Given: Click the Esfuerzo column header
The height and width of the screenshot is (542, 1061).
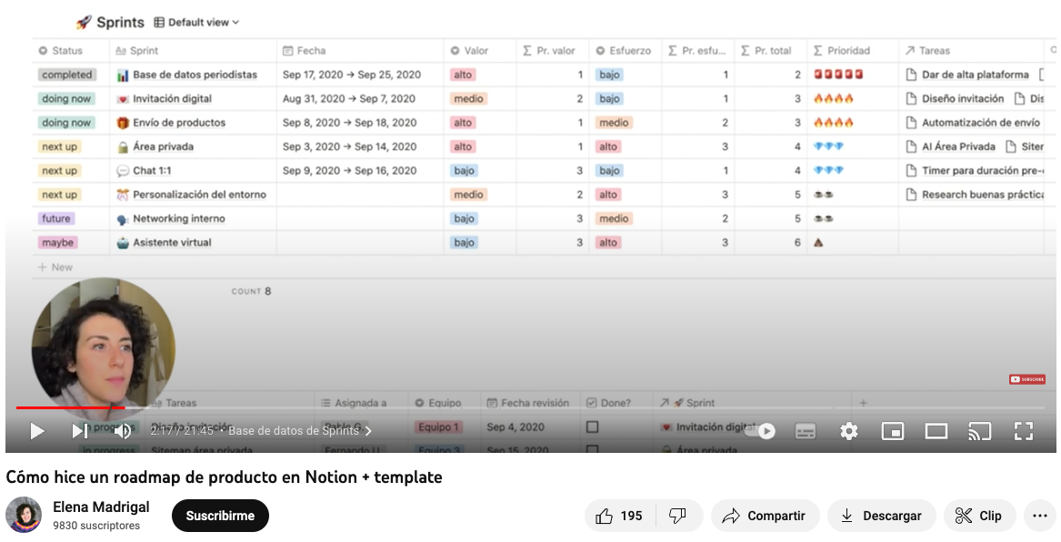Looking at the screenshot, I should 626,51.
